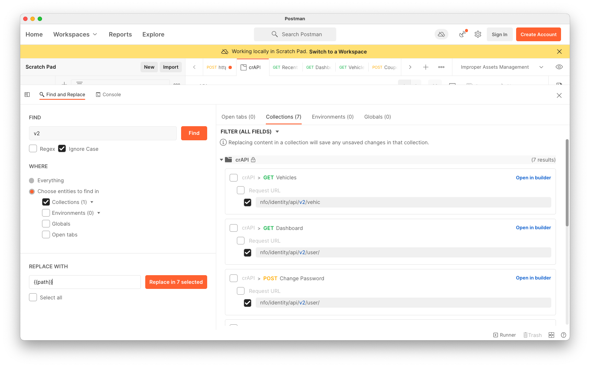
Task: Open the Runner from the status bar
Action: pyautogui.click(x=504, y=335)
